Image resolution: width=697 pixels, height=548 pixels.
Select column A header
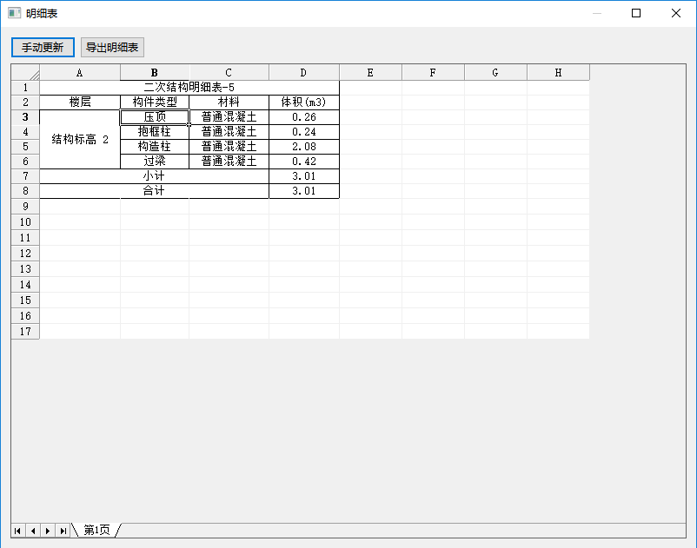(80, 72)
